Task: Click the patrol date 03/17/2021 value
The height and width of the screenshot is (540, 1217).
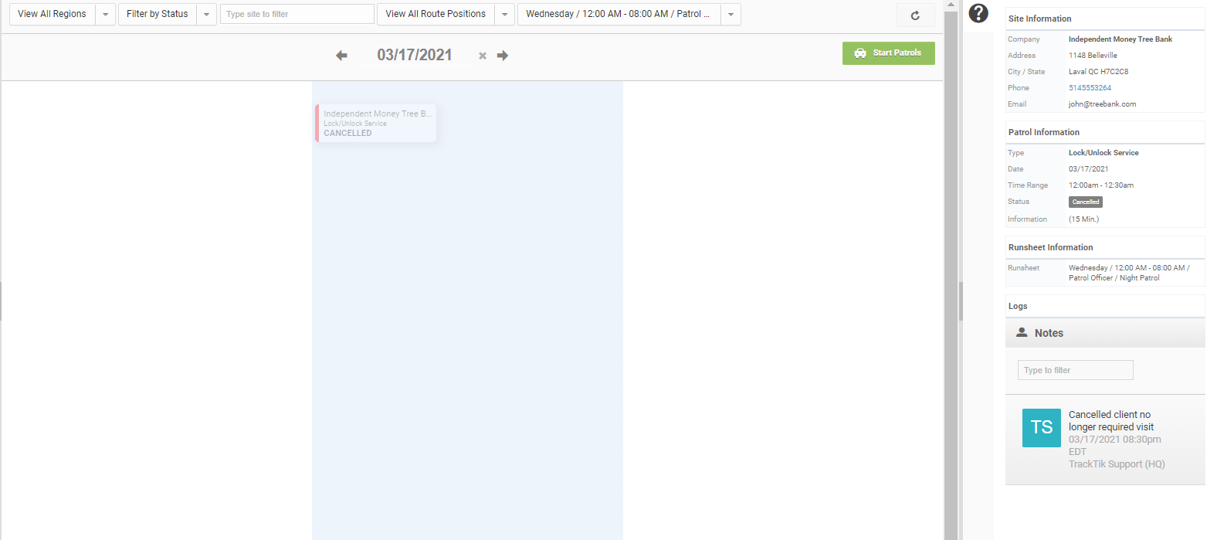Action: pyautogui.click(x=1088, y=169)
